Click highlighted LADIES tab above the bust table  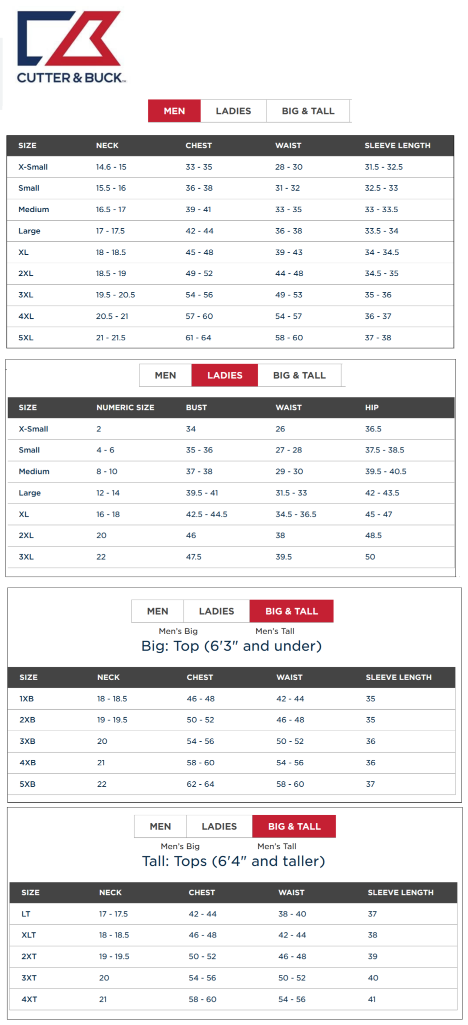pos(224,375)
